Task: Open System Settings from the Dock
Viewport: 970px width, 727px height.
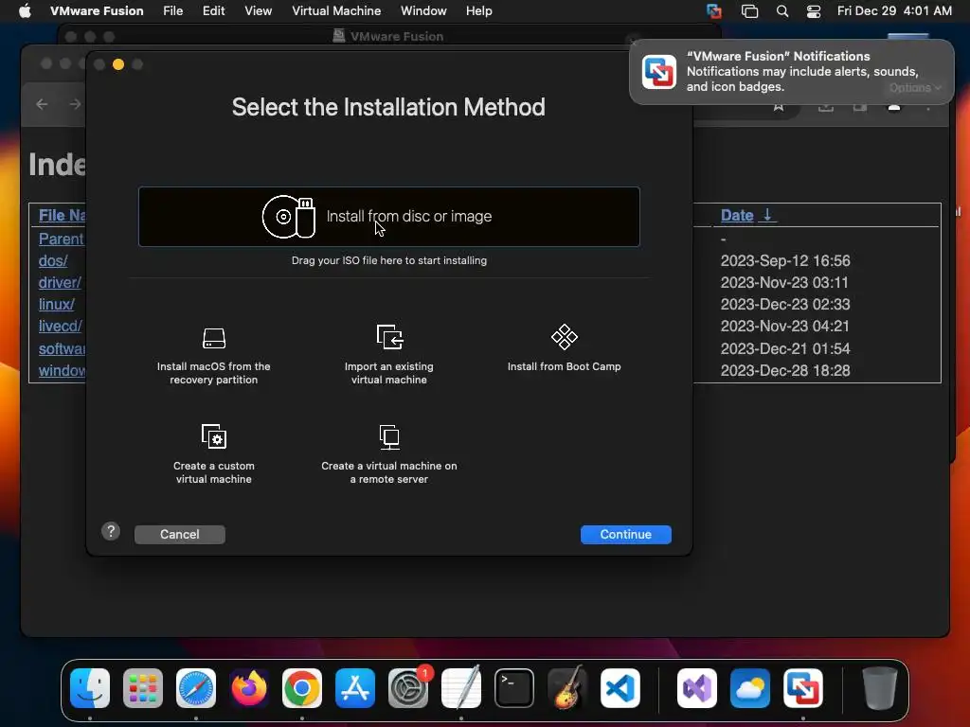Action: (408, 688)
